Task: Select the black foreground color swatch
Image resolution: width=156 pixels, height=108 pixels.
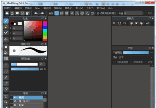Action: click(x=12, y=23)
